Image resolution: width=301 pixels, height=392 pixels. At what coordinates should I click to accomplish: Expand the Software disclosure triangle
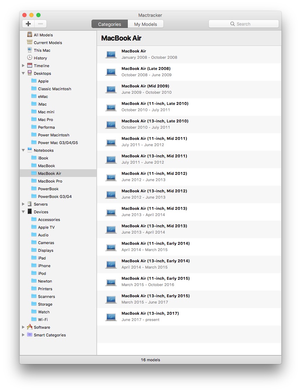coord(23,327)
